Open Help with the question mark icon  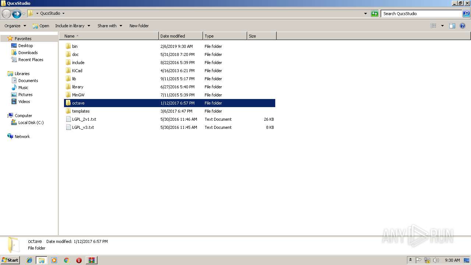(463, 26)
